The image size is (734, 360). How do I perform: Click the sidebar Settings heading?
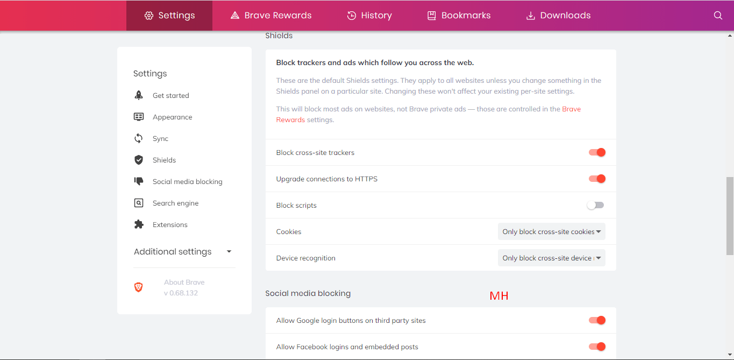(150, 73)
